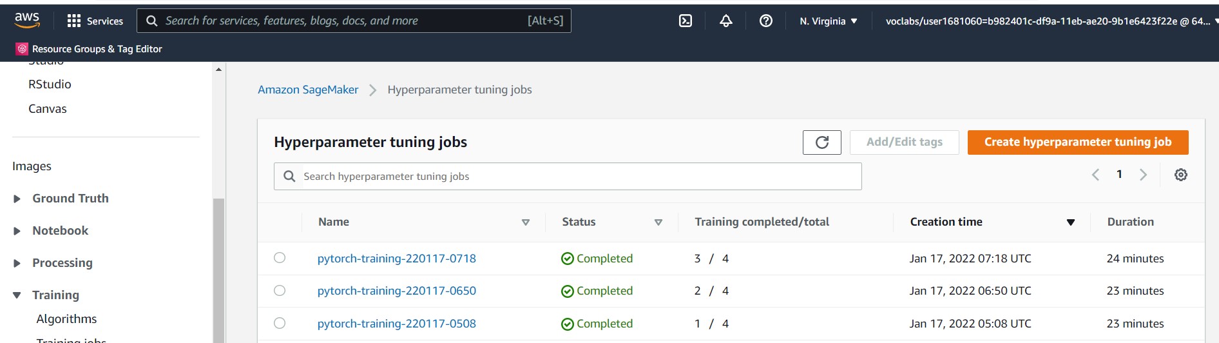Click the 2 / 4 training count cell

(711, 291)
